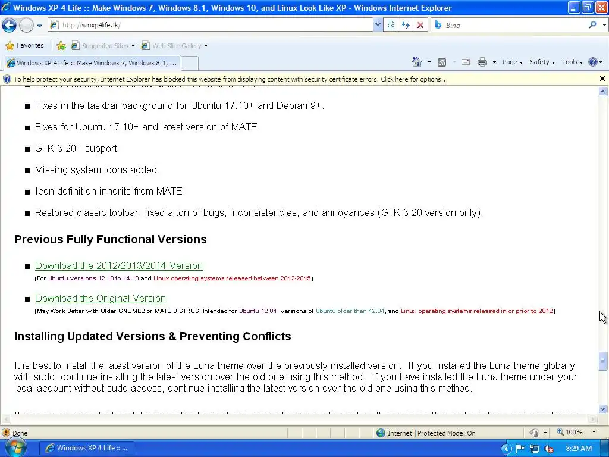The image size is (609, 457).
Task: Expand the Home button dropdown arrow
Action: pyautogui.click(x=429, y=62)
